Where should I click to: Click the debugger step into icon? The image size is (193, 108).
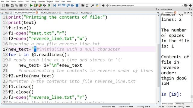[x=64, y=5]
